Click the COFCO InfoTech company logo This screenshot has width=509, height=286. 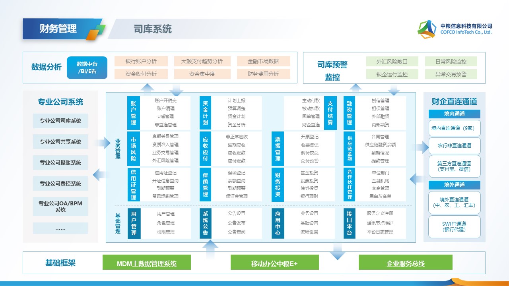tap(427, 29)
